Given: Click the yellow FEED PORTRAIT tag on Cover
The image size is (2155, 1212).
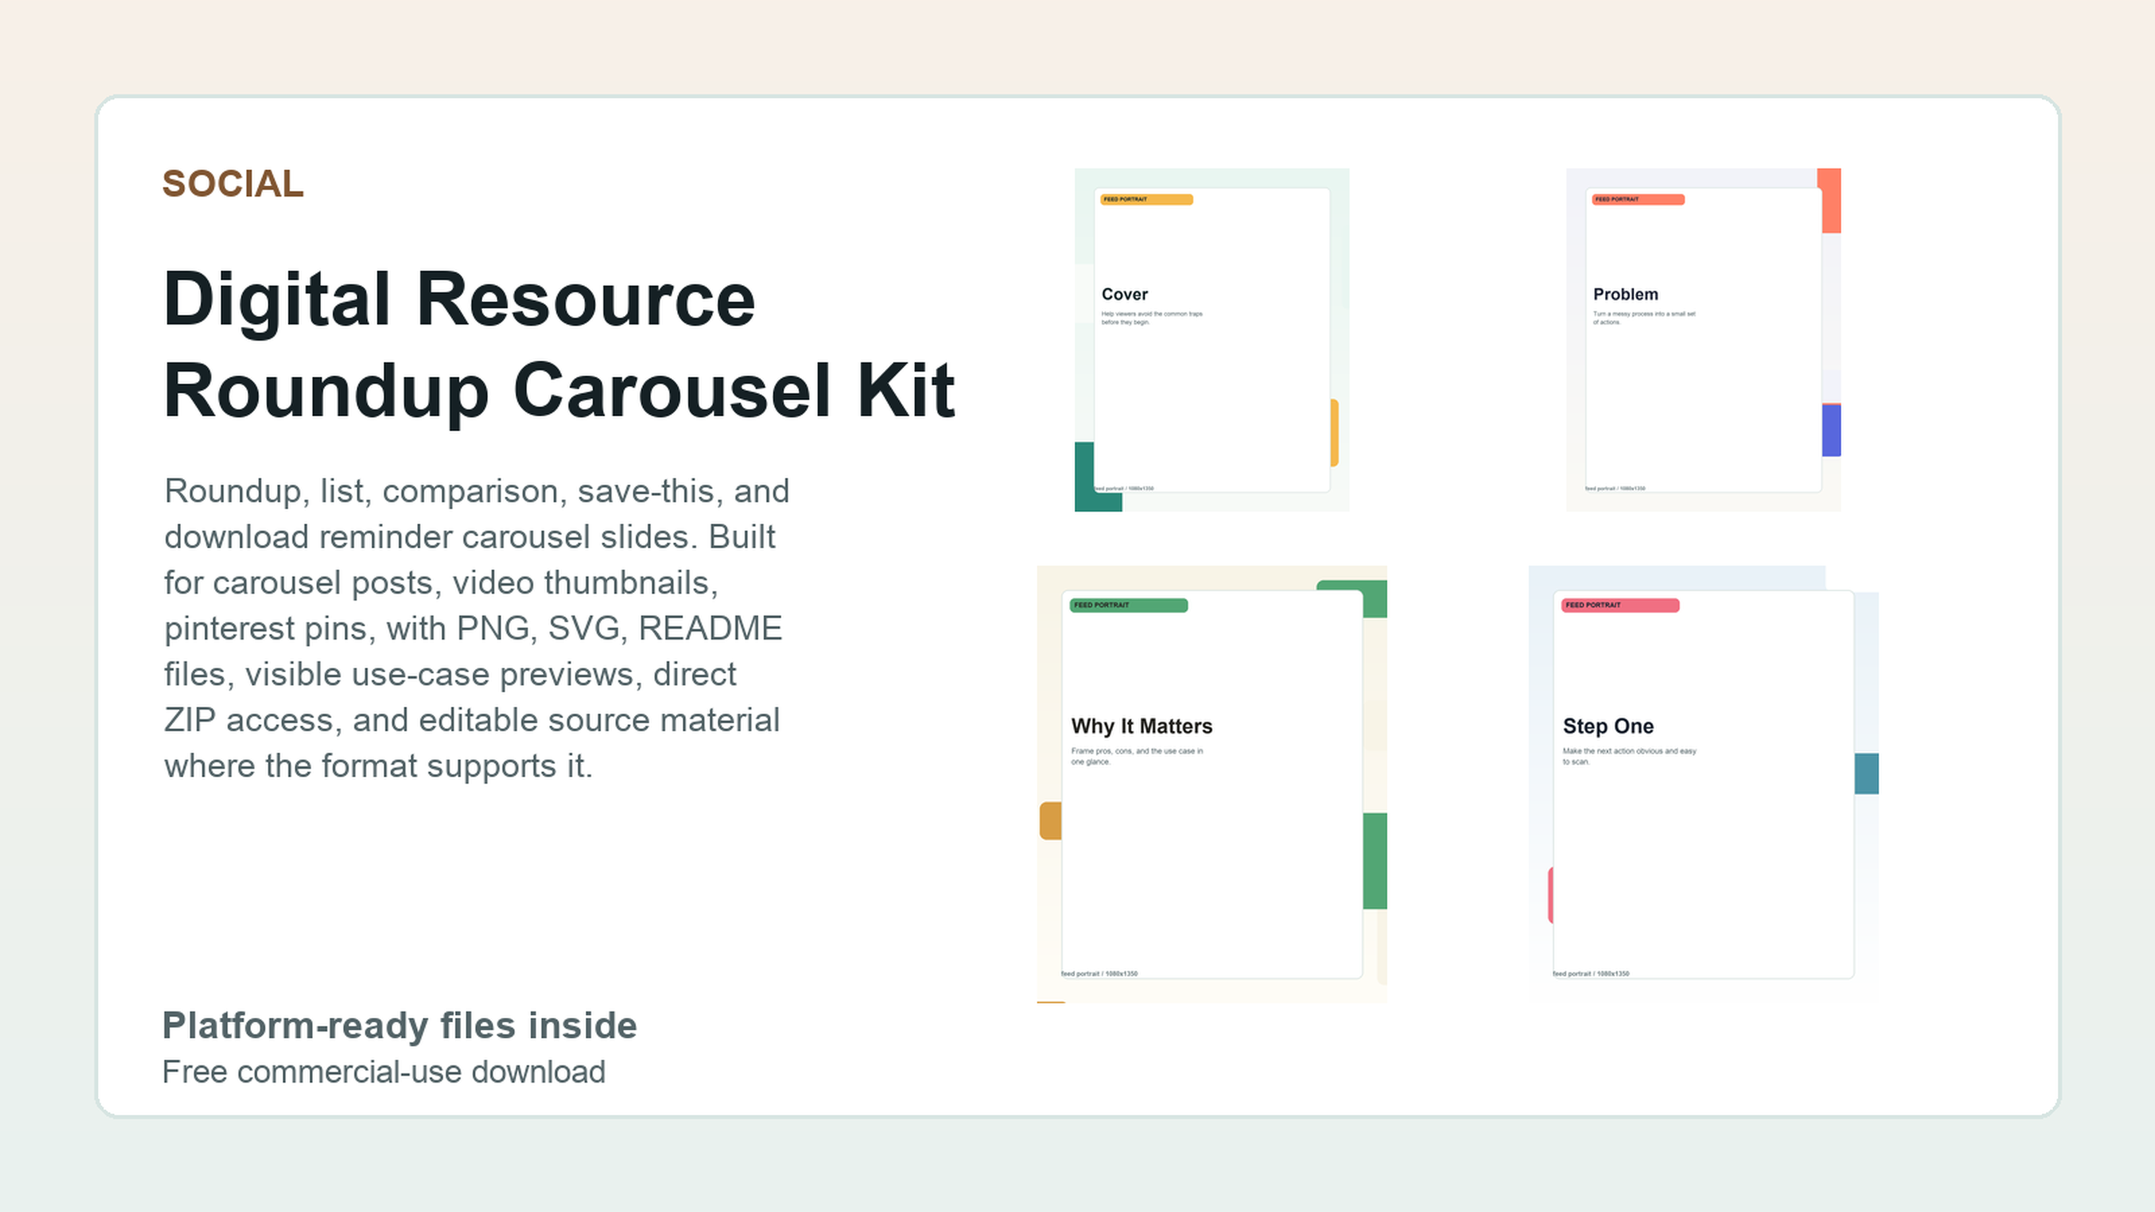Looking at the screenshot, I should [1146, 199].
